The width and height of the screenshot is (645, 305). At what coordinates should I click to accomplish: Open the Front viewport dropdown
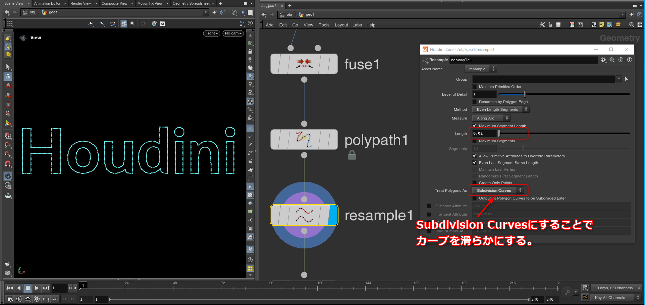212,33
